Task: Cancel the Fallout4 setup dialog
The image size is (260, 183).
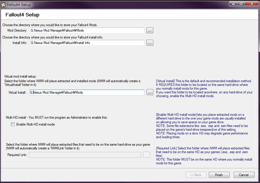Action: click(x=244, y=175)
